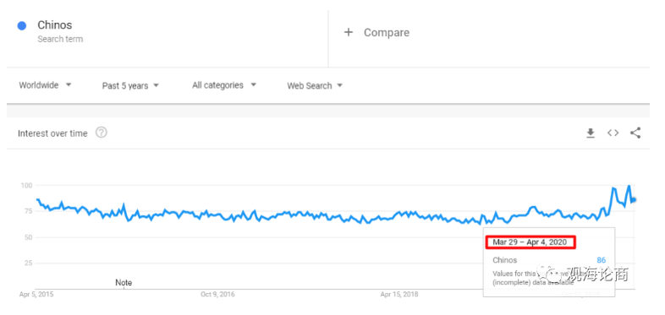
Task: Add a comparison term via Compare
Action: coord(387,33)
